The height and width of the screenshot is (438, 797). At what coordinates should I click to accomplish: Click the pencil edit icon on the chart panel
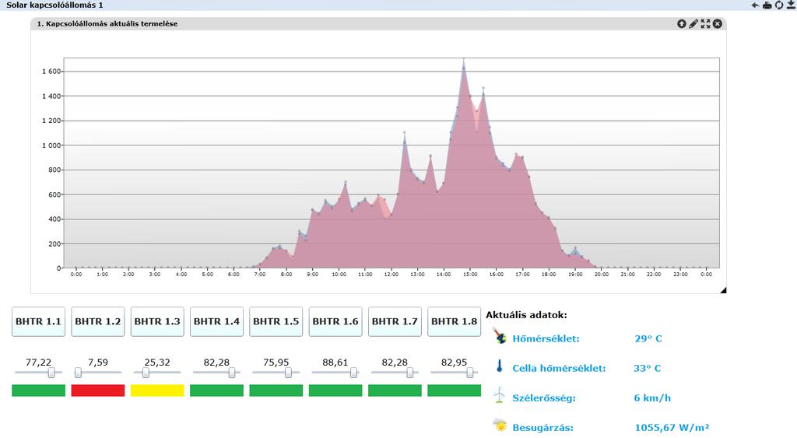coord(693,24)
